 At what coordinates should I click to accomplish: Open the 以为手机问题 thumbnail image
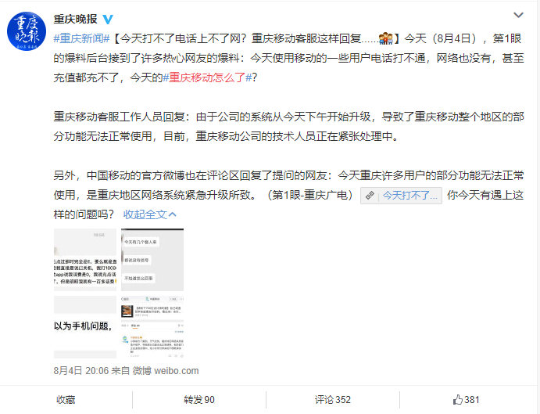(x=85, y=327)
